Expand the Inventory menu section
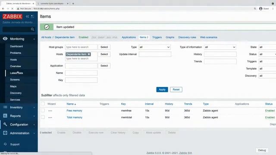This screenshot has width=276, height=155. [34, 107]
